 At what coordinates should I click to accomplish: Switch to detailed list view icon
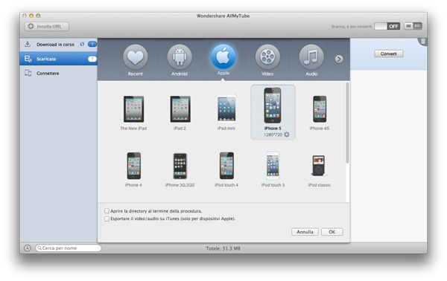click(418, 26)
